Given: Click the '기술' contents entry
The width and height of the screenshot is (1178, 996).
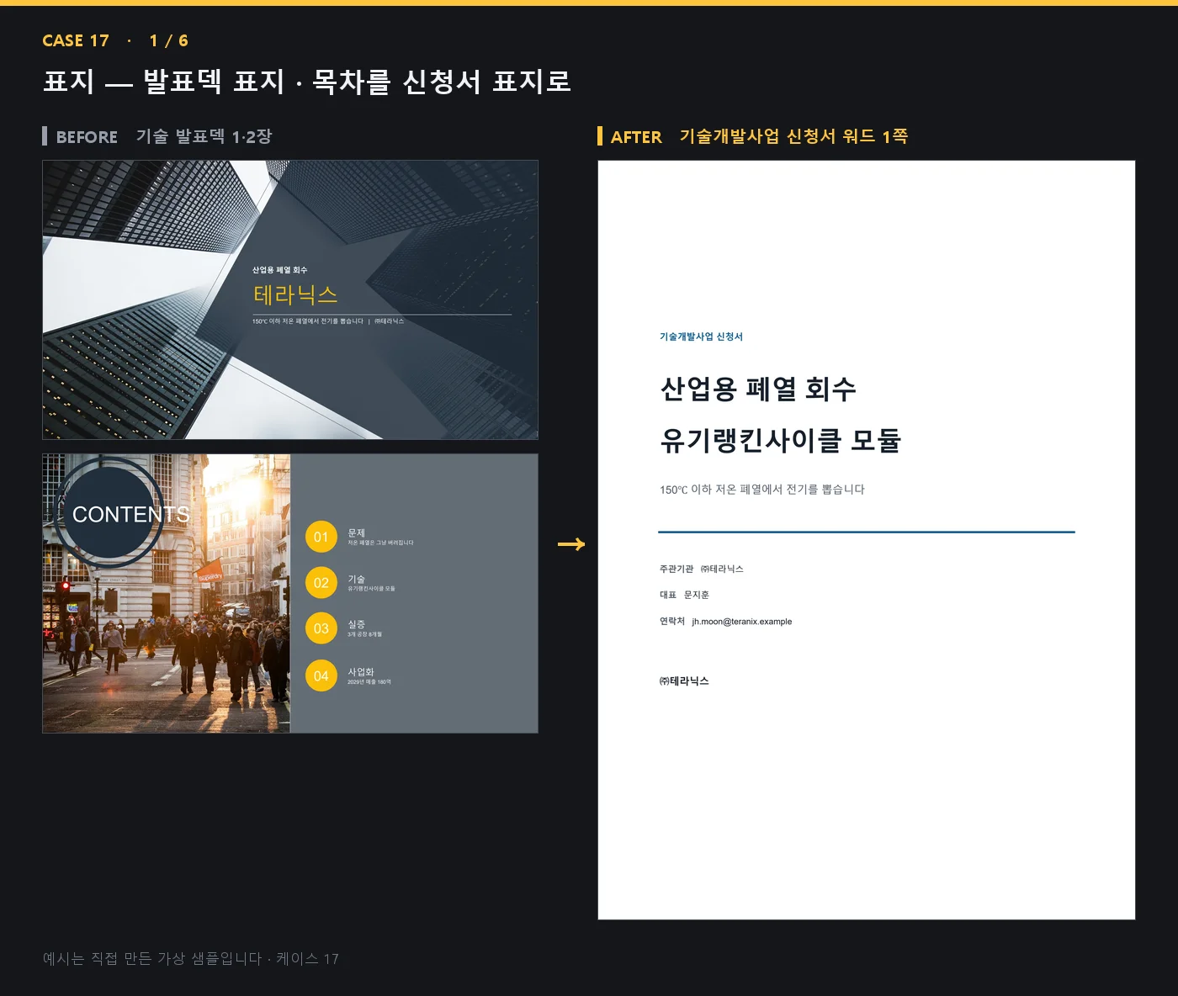Looking at the screenshot, I should (x=357, y=579).
